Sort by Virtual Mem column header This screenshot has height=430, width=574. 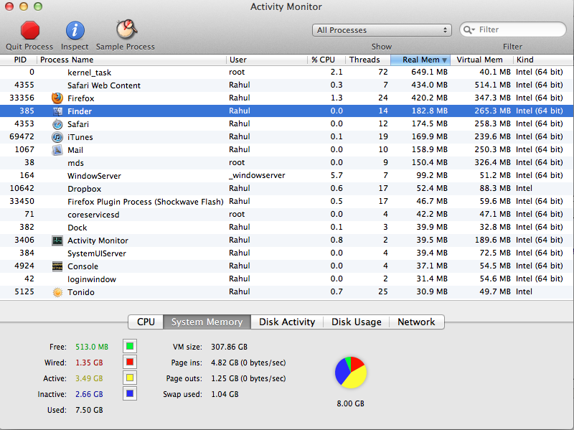(481, 60)
